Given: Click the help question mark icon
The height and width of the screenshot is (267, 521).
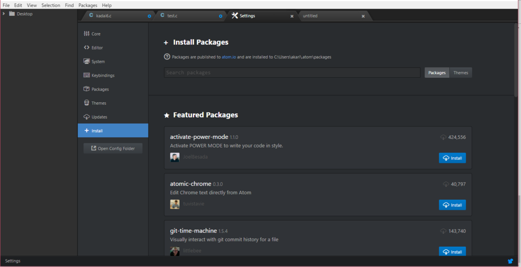Looking at the screenshot, I should 167,57.
